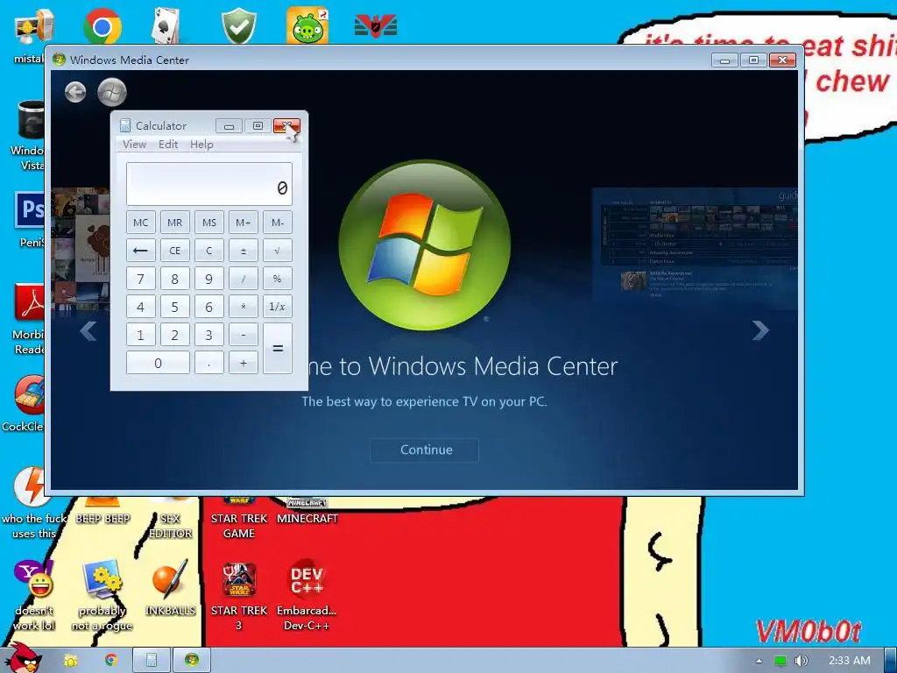The width and height of the screenshot is (897, 673).
Task: Click the M+ memory add key
Action: (244, 223)
